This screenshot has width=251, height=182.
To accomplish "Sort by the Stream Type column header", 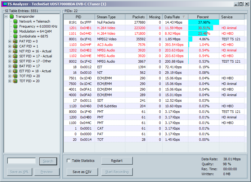I will pyautogui.click(x=110, y=17).
